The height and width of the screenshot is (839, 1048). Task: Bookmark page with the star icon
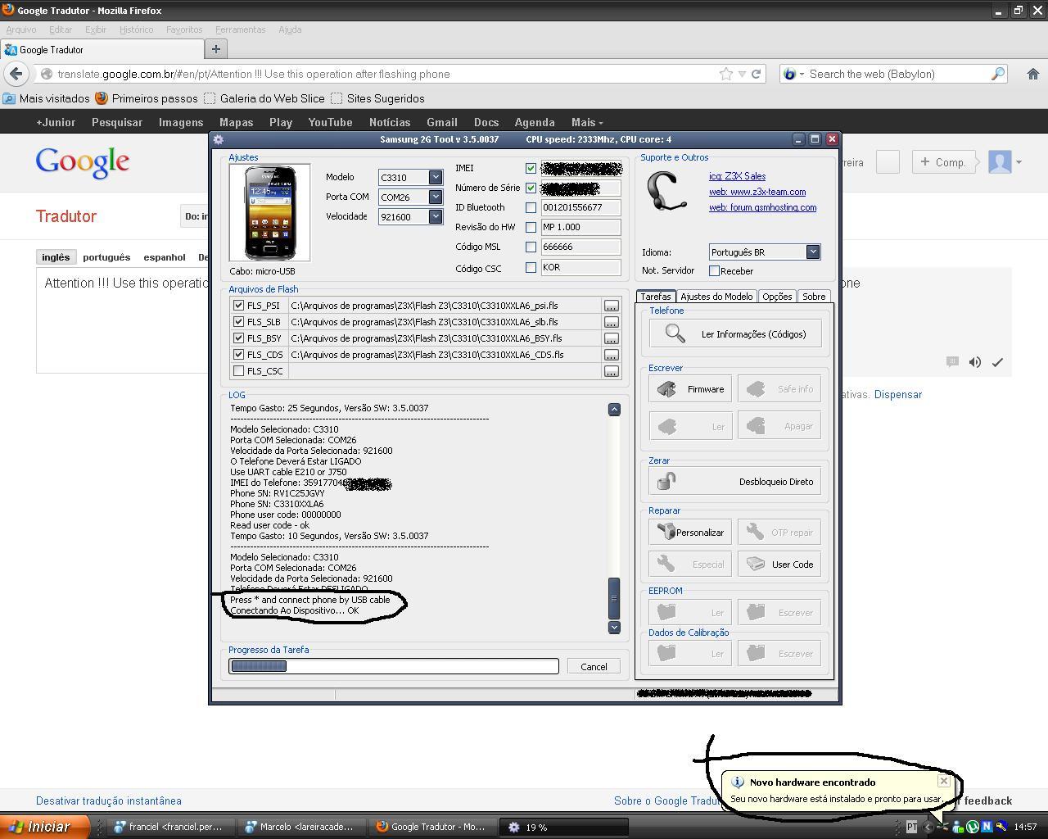point(725,74)
